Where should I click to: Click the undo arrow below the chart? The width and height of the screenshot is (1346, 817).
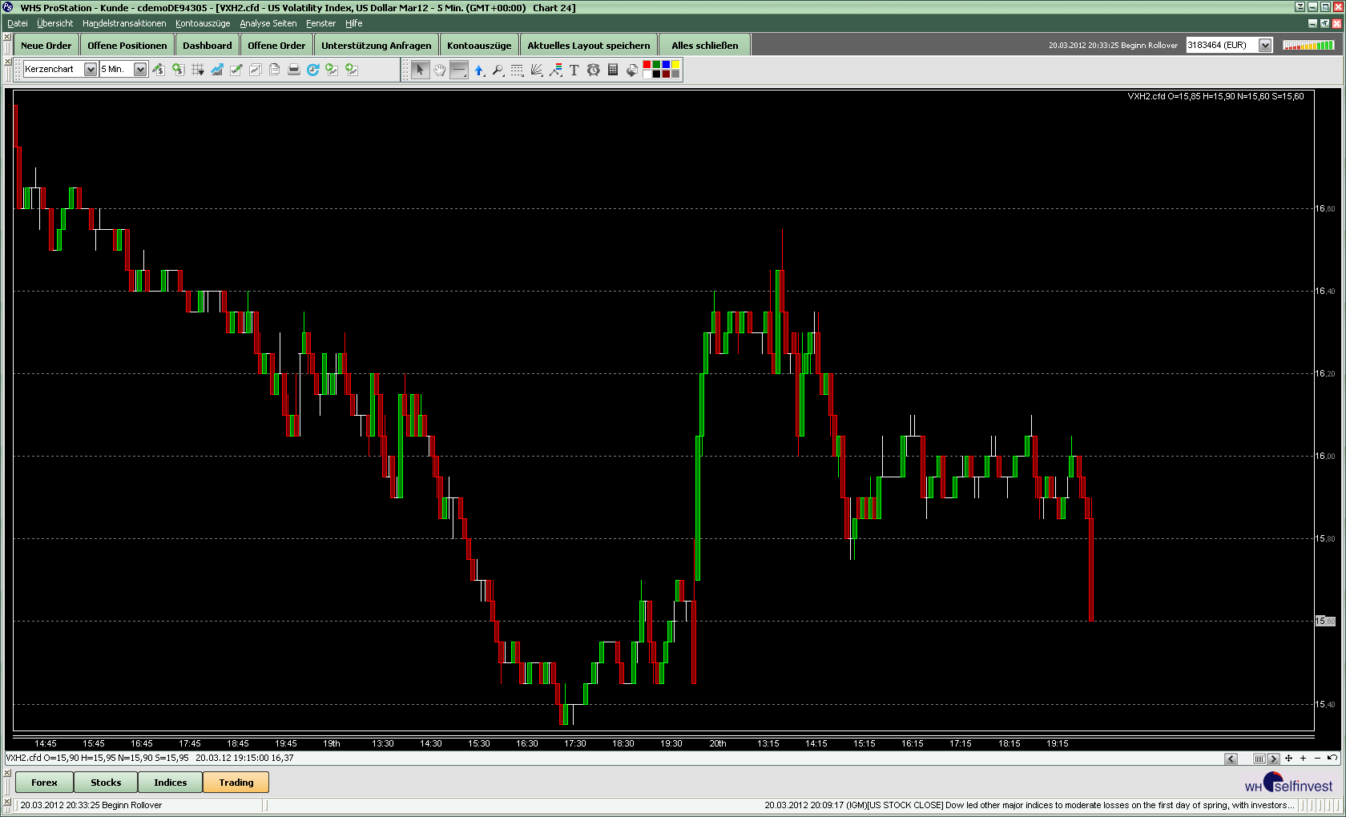1332,758
